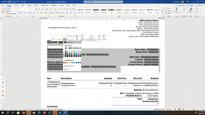Open the Mailings ribbon tab
This screenshot has height=115, width=205.
pos(54,5)
